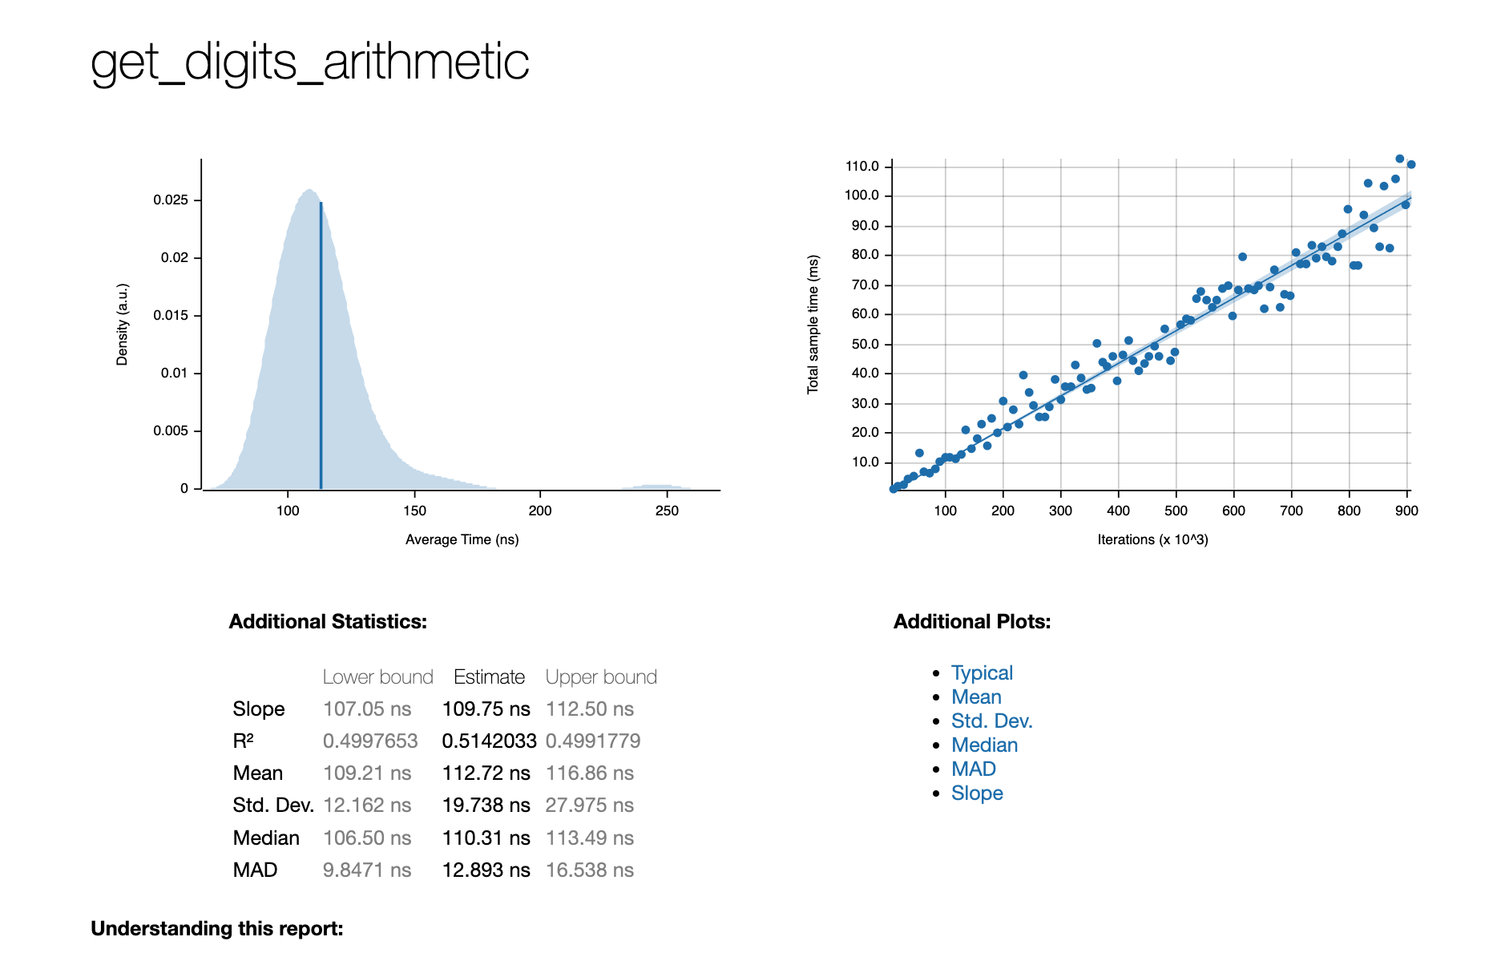
Task: Click the Additional Statistics heading
Action: click(328, 622)
